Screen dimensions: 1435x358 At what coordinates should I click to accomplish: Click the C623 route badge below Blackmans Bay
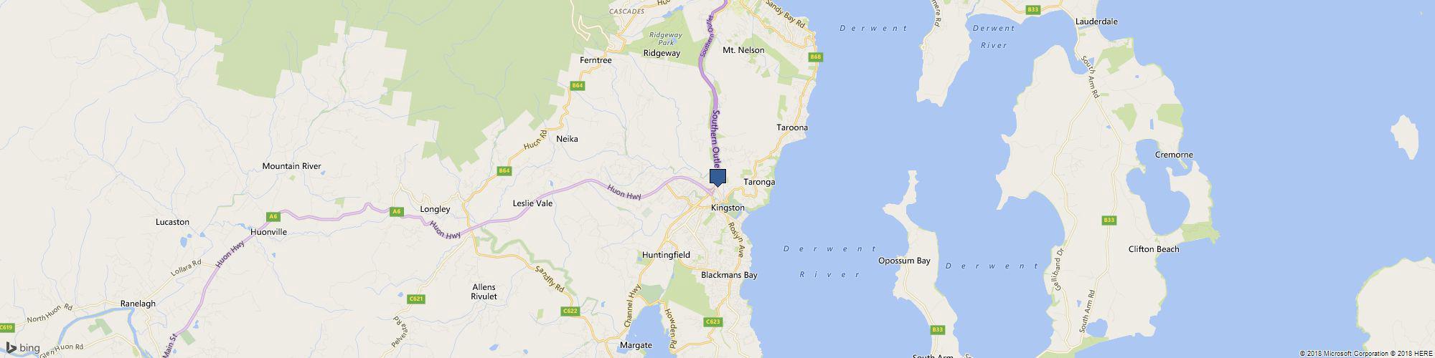tap(712, 322)
